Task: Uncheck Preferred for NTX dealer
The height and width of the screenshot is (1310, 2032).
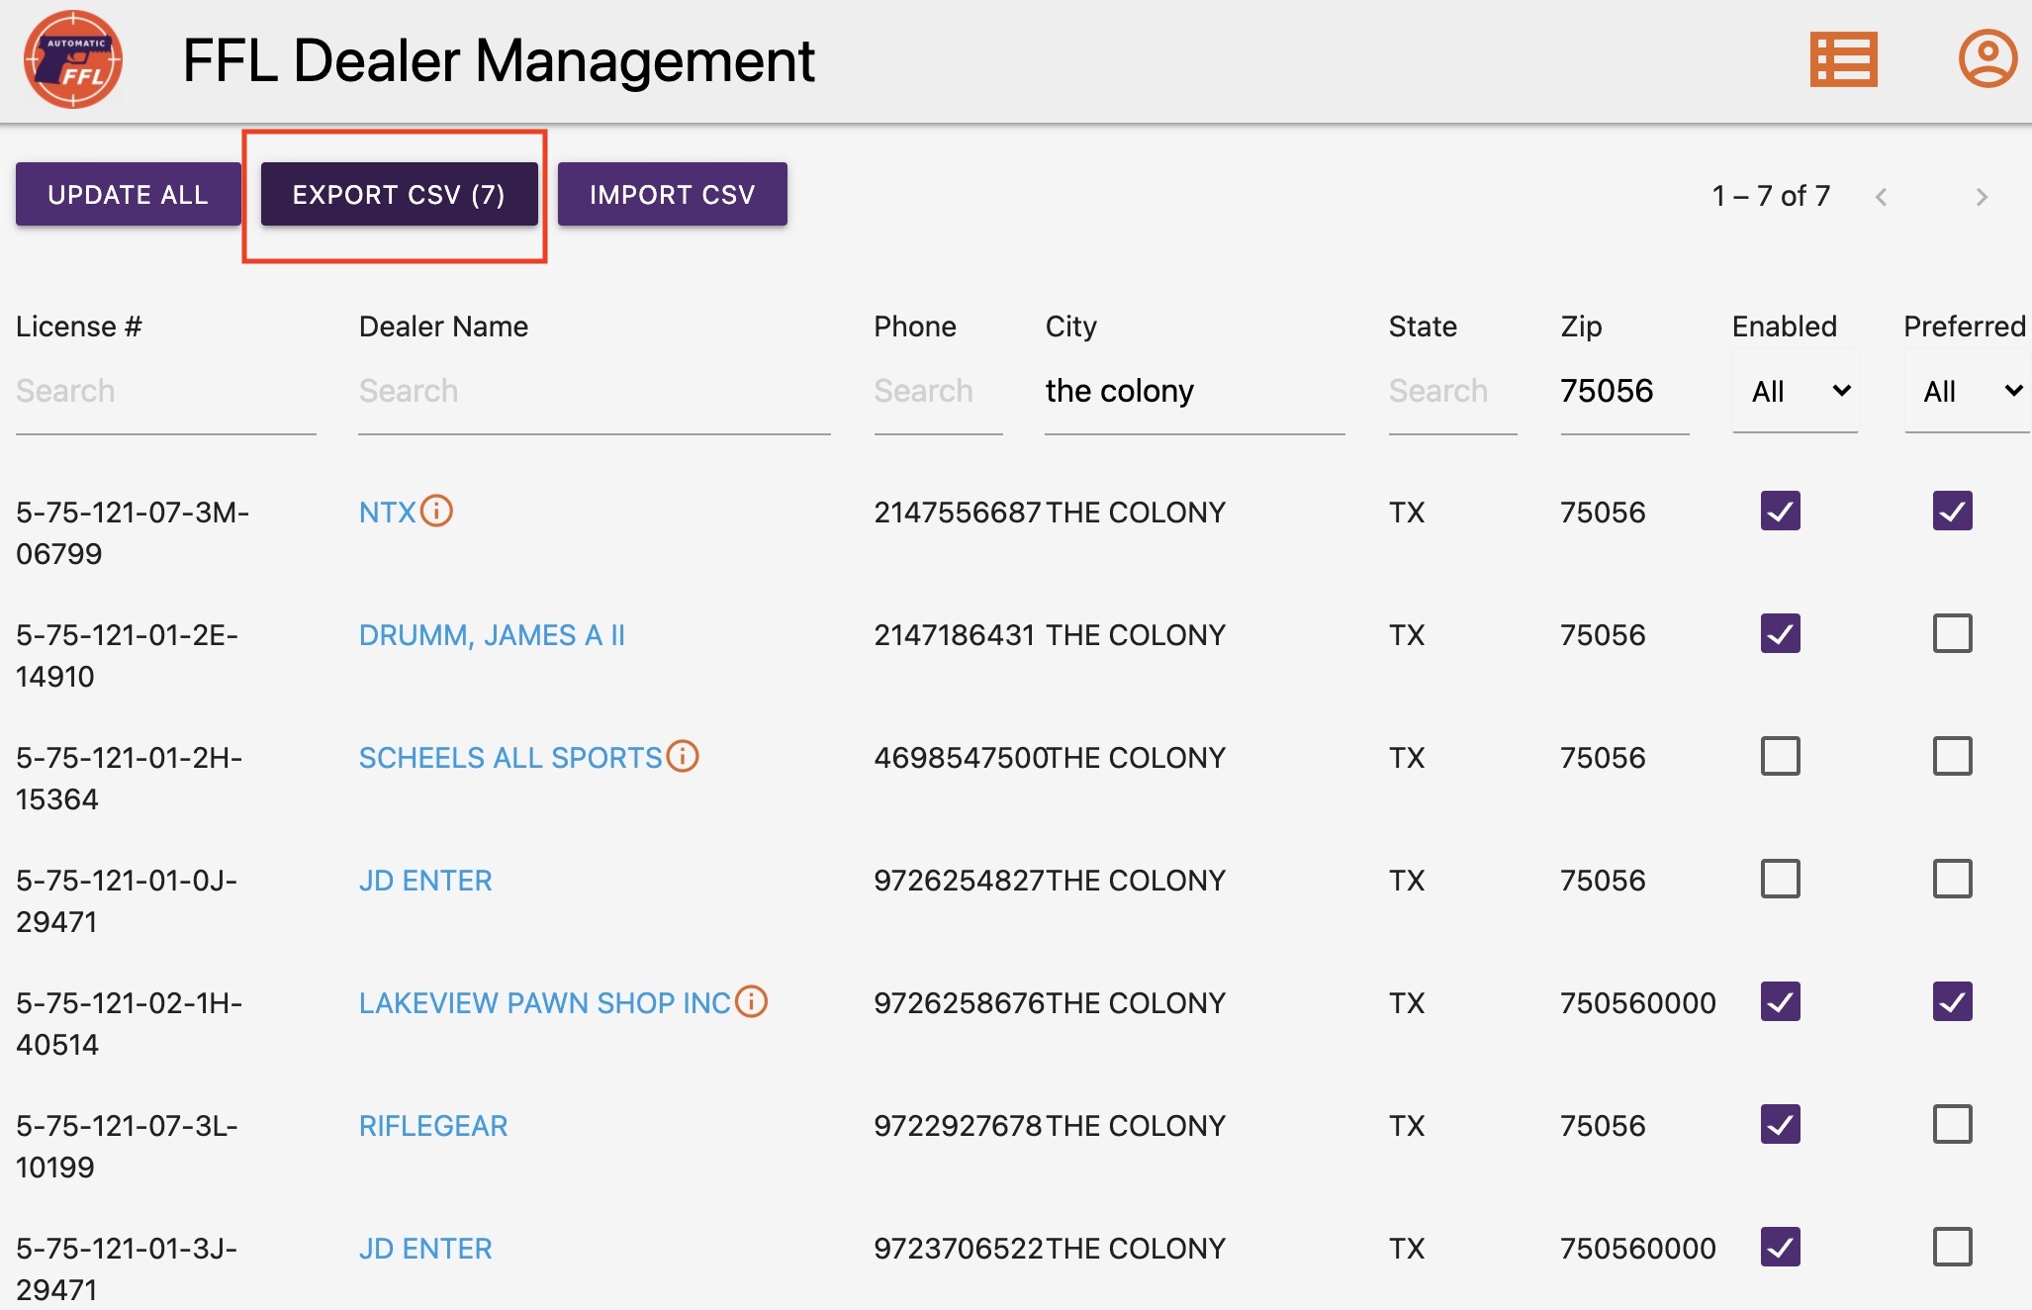Action: [x=1952, y=511]
